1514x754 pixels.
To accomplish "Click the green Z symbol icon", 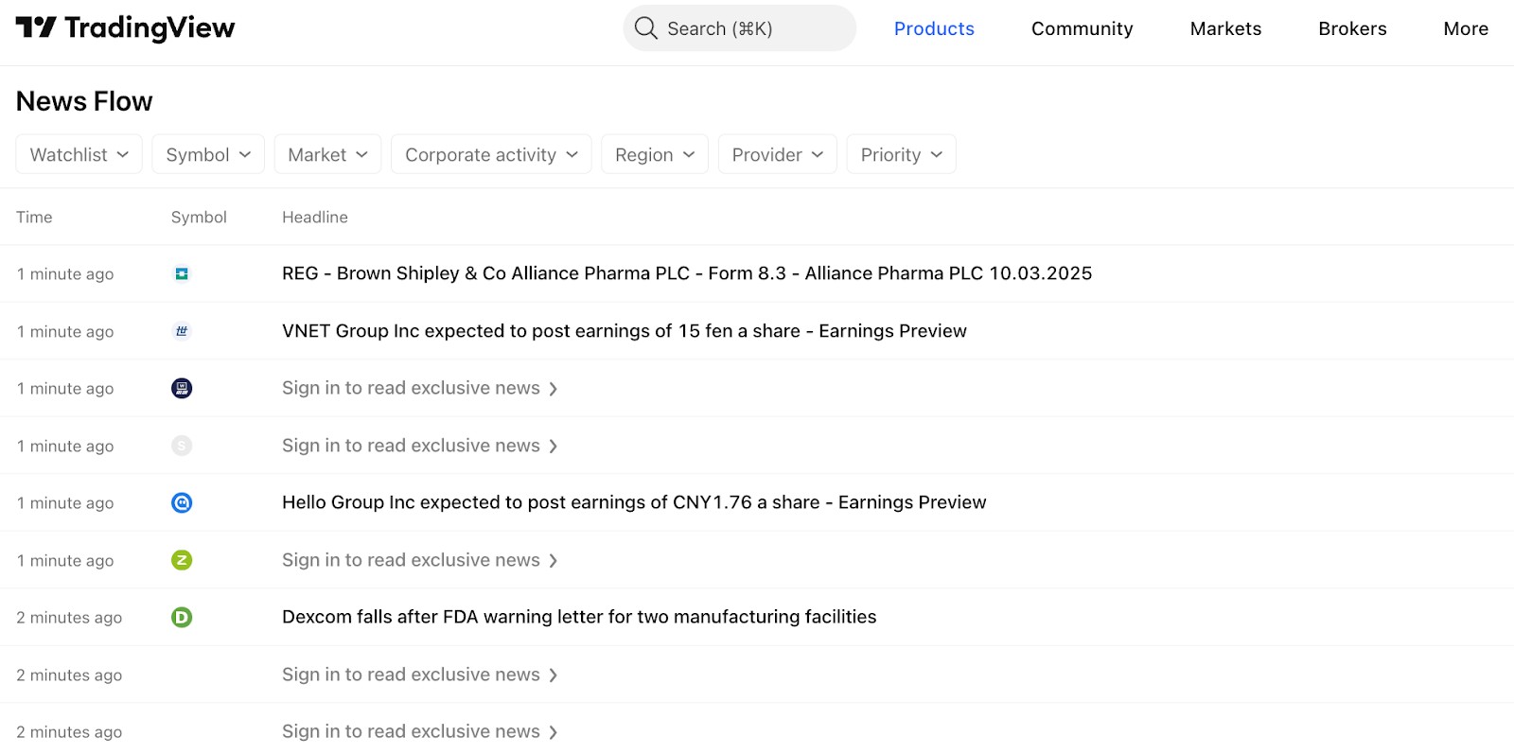I will [182, 560].
